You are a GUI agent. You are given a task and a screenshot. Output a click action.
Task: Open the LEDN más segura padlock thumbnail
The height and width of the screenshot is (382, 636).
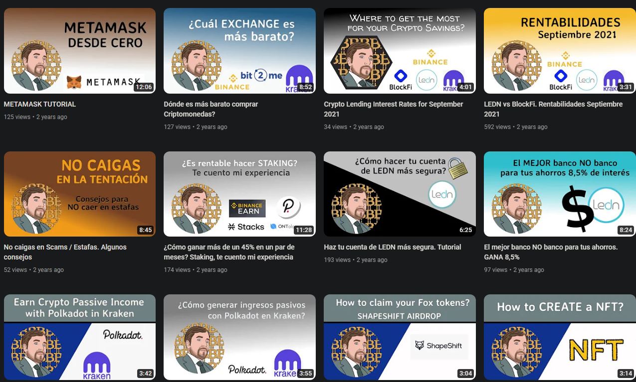400,194
